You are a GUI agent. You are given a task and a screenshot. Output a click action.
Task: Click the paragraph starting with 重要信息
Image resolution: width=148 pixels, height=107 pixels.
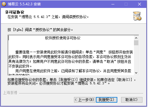point(70,59)
